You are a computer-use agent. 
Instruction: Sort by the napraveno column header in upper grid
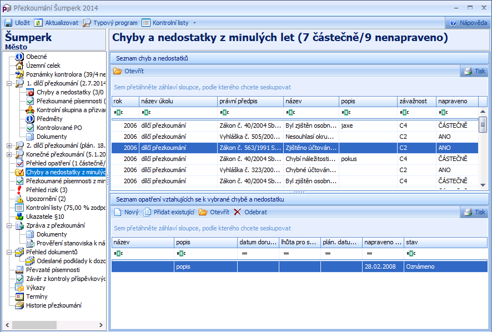(x=457, y=102)
